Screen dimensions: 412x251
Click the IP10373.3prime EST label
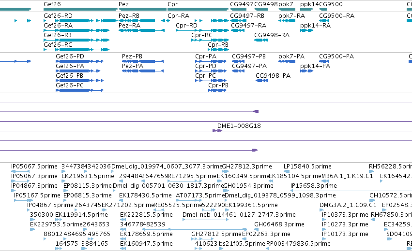coord(345,215)
